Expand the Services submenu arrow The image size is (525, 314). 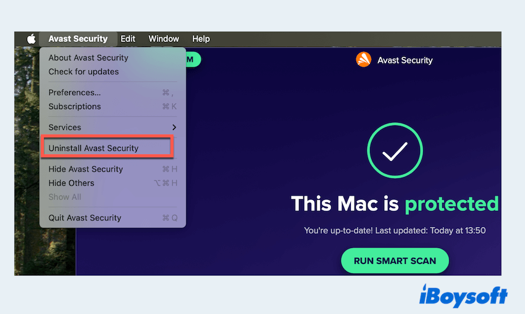click(x=174, y=128)
